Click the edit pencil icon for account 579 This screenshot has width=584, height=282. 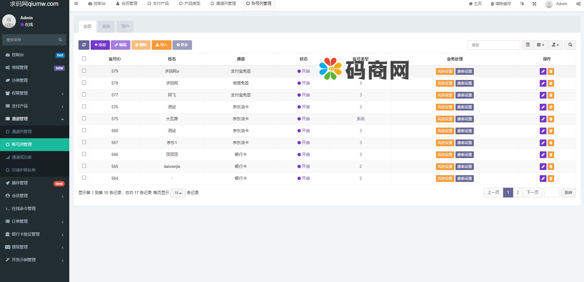(x=543, y=71)
